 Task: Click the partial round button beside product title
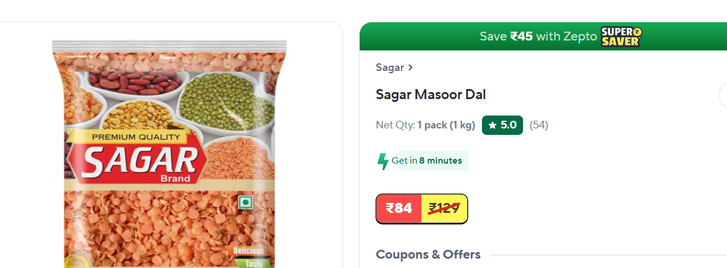tap(723, 95)
